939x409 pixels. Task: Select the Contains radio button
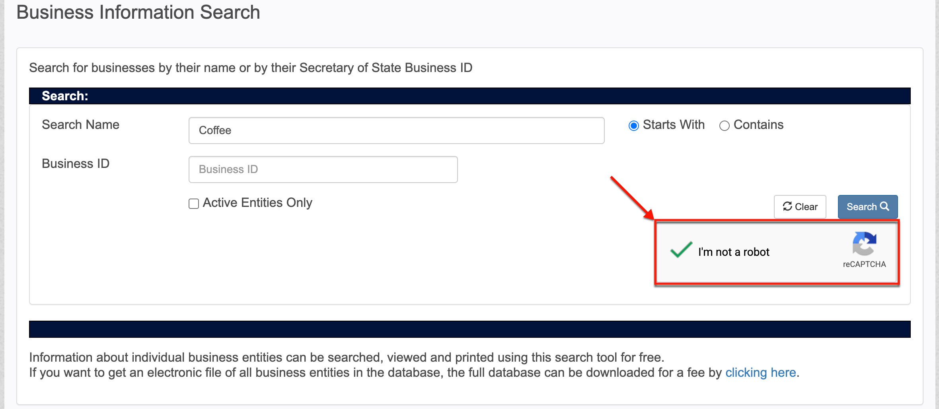725,126
